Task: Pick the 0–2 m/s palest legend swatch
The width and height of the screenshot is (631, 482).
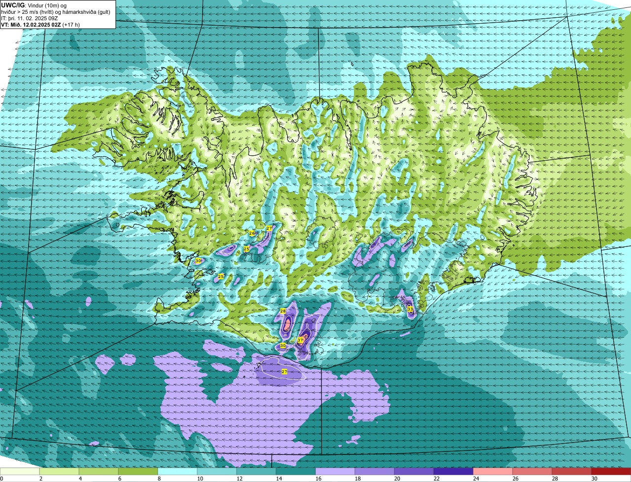Action: click(x=20, y=472)
